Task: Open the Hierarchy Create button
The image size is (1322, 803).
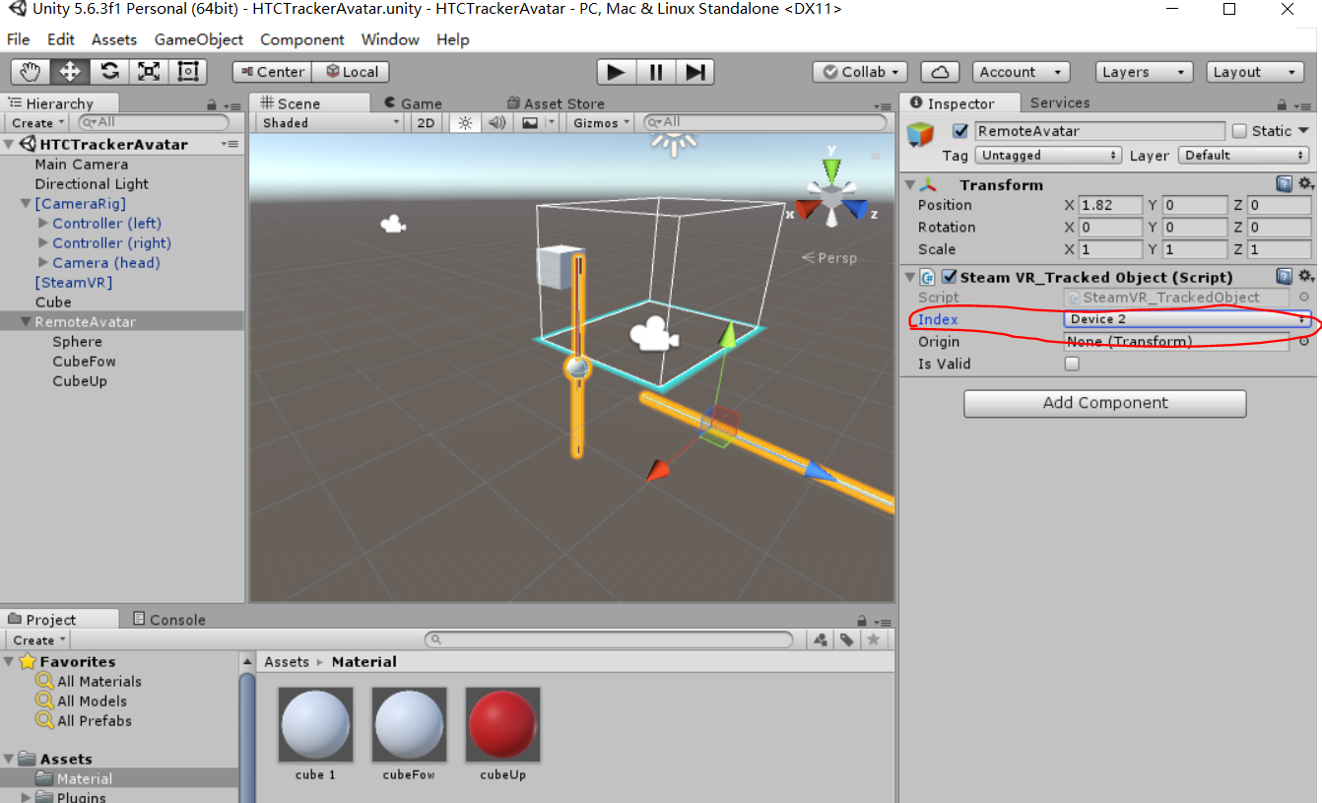Action: coord(37,123)
